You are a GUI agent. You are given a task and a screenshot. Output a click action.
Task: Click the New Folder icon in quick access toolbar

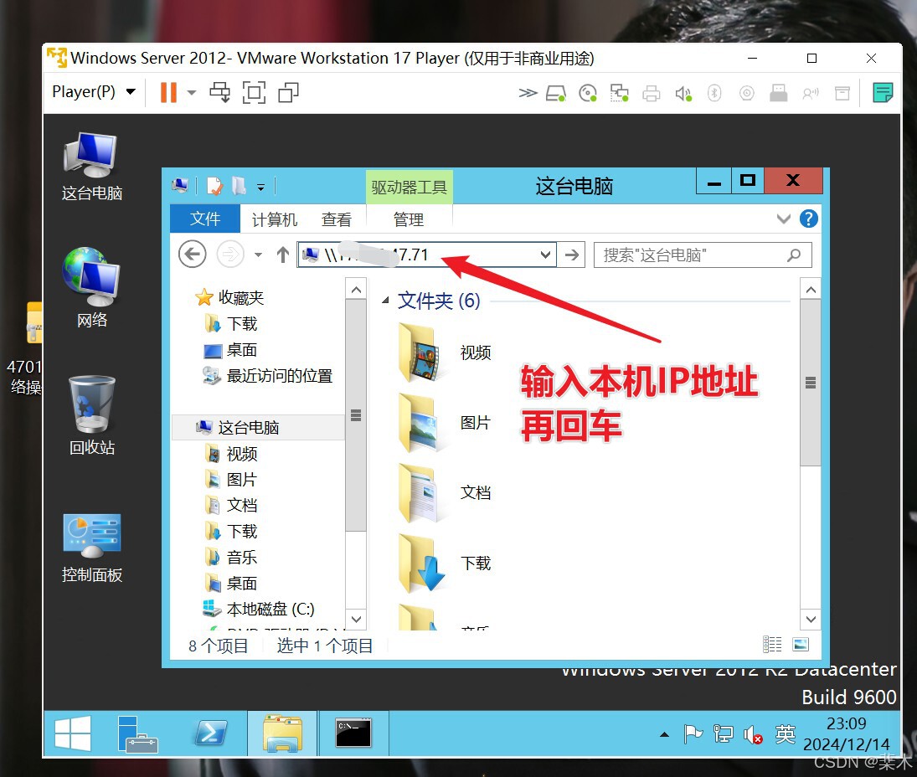point(239,187)
